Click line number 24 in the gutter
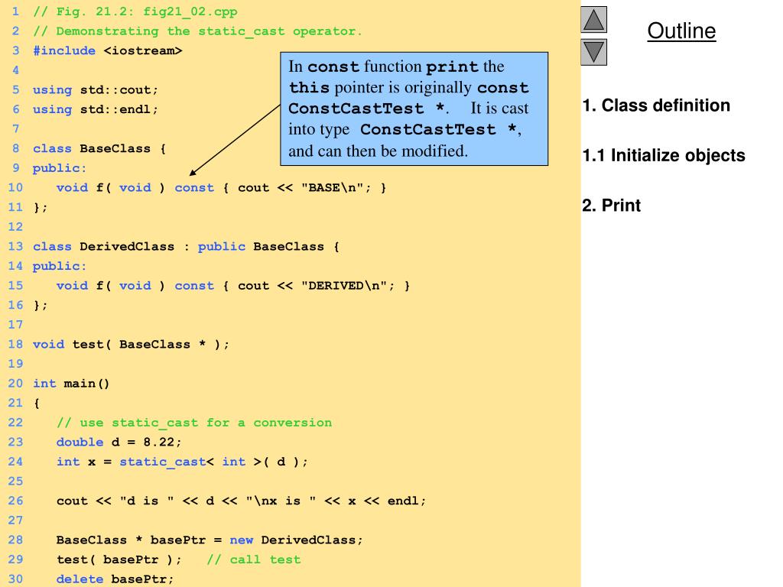Viewport: 783px width, 587px height. click(x=15, y=462)
